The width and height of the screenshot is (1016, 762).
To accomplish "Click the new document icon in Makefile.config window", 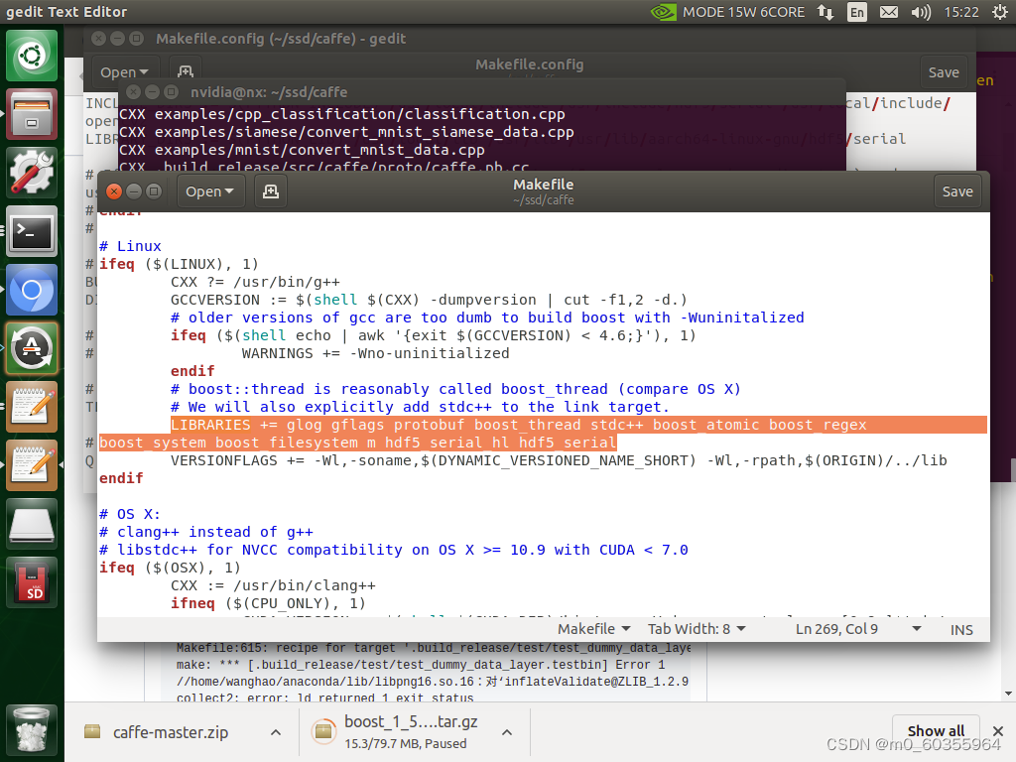I will [186, 71].
